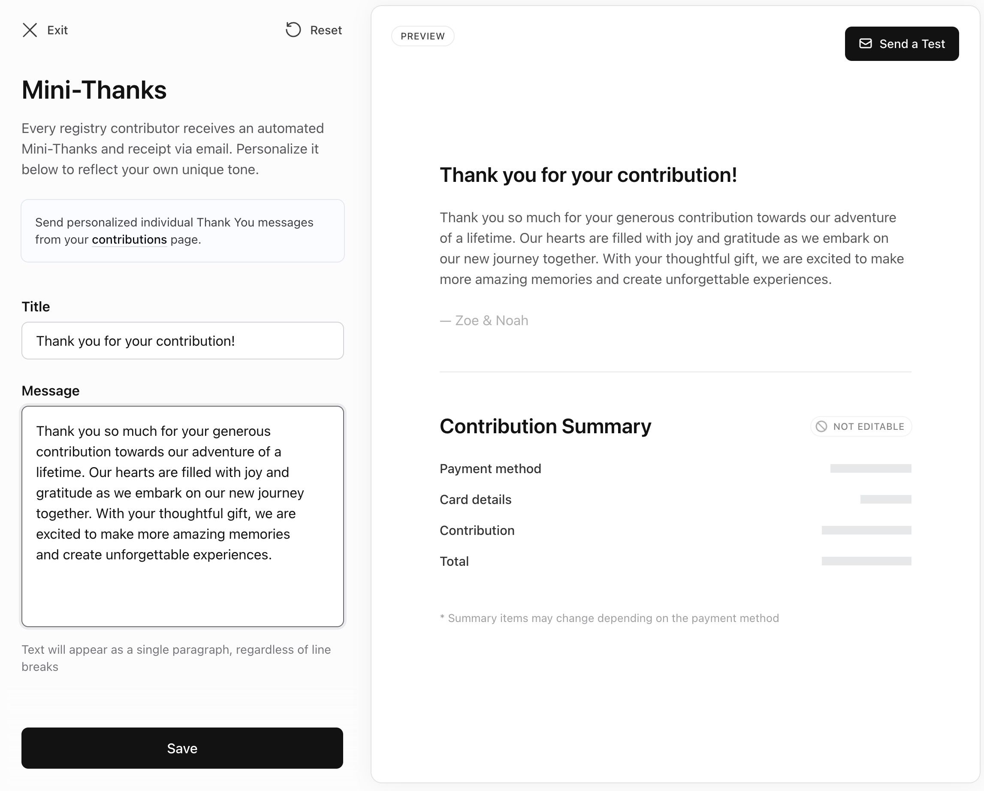The height and width of the screenshot is (791, 984).
Task: Click the not-editable circle-slash icon
Action: tap(821, 426)
